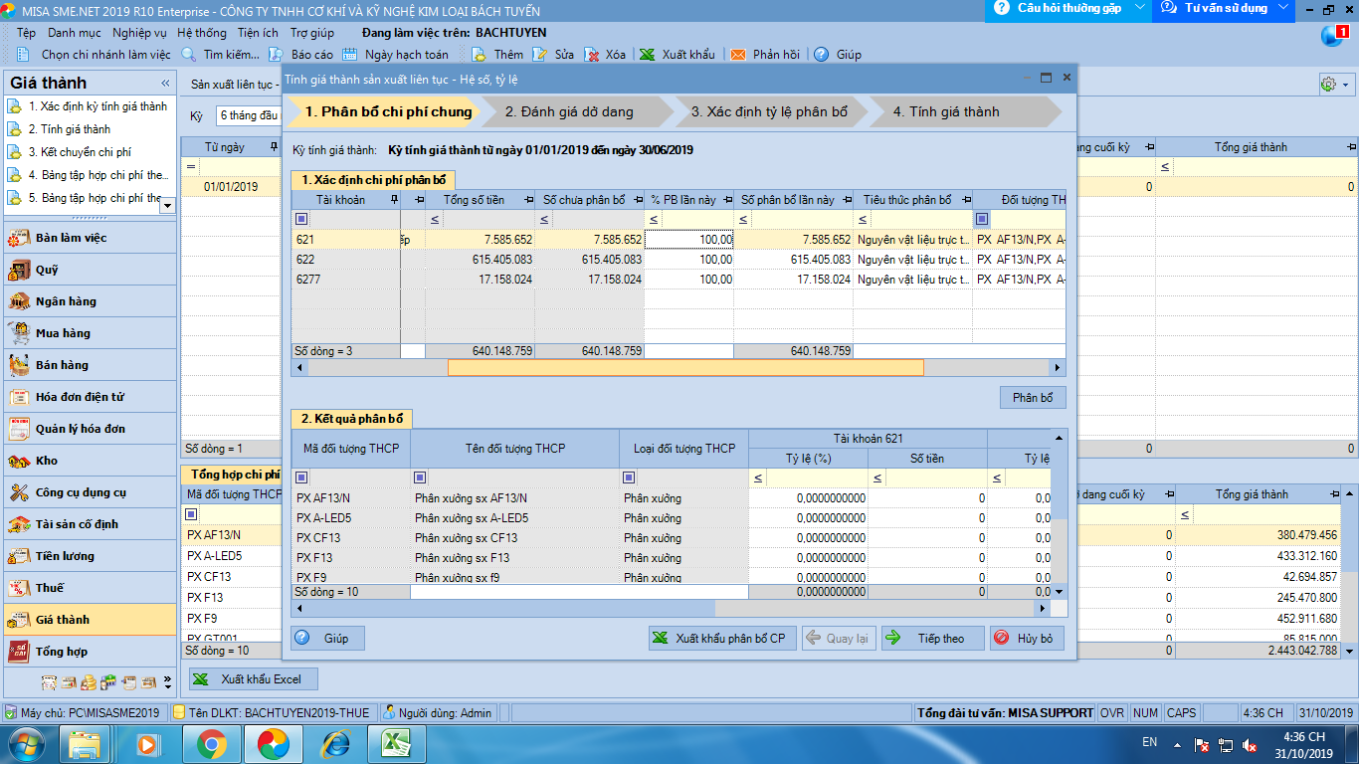This screenshot has height=764, width=1359.
Task: Open the Tài sản cố định module
Action: [x=90, y=524]
